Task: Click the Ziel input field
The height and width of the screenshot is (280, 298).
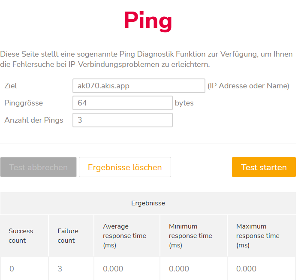Action: [138, 86]
